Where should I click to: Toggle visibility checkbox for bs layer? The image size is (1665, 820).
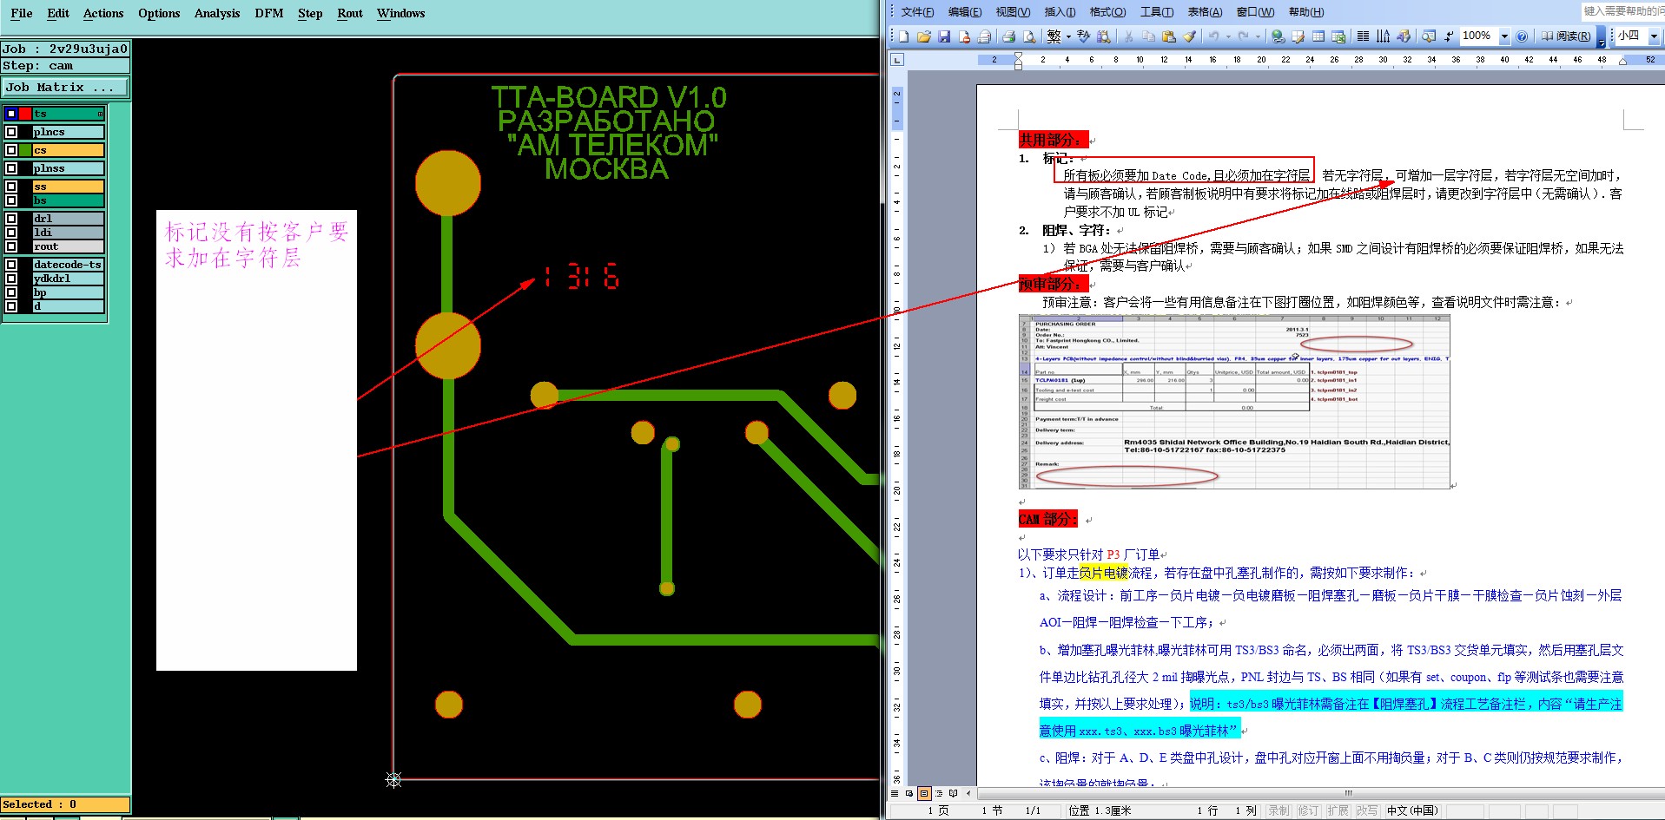click(x=11, y=200)
